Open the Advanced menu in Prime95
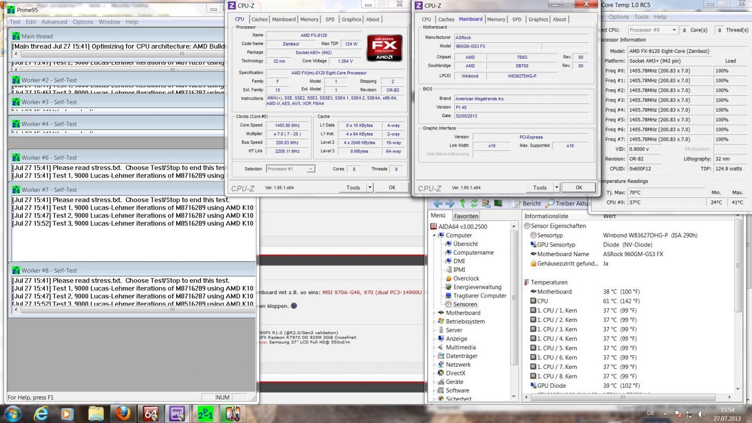 (54, 22)
